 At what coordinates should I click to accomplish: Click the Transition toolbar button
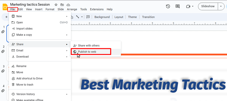pyautogui.click(x=148, y=17)
